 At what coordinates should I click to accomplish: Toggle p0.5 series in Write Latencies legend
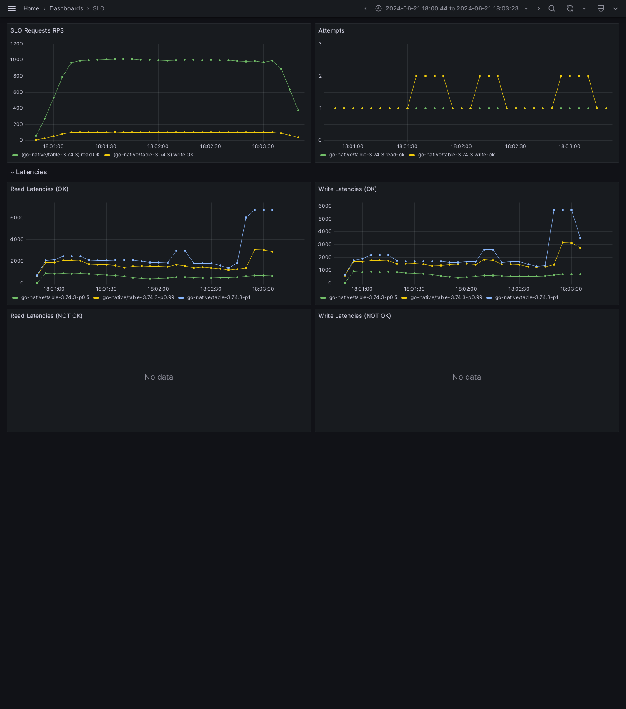tap(363, 297)
